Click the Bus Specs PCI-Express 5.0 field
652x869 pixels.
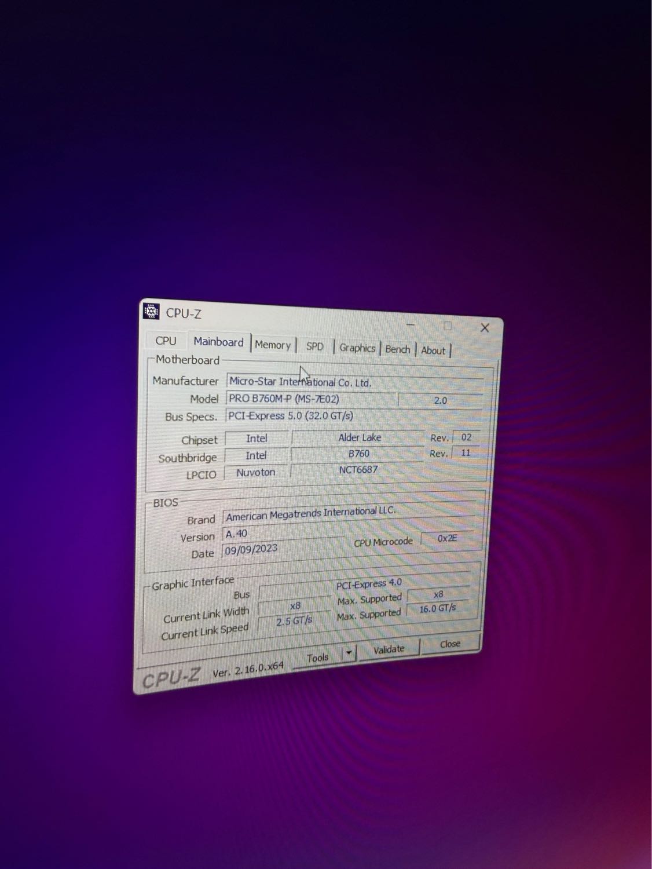353,415
